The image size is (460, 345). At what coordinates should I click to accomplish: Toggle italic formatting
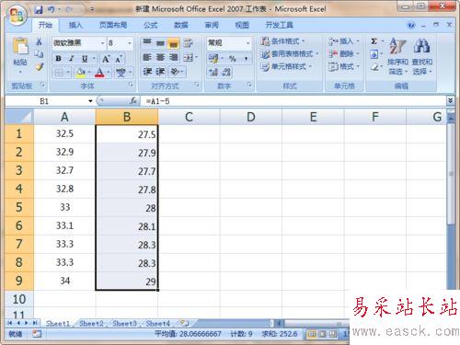click(71, 58)
